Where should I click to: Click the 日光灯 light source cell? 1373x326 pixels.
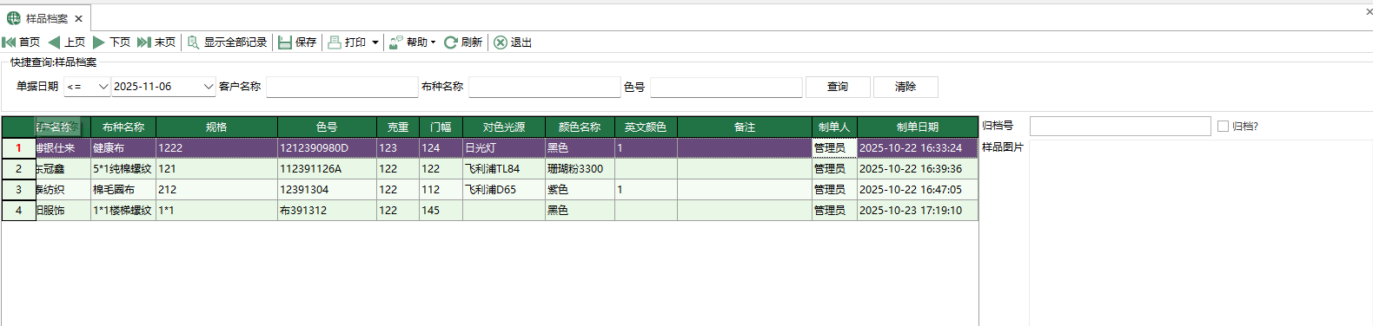click(504, 148)
